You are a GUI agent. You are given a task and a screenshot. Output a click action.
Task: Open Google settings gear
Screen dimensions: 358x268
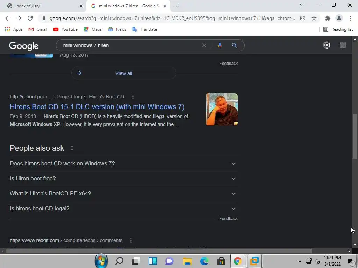pyautogui.click(x=327, y=45)
